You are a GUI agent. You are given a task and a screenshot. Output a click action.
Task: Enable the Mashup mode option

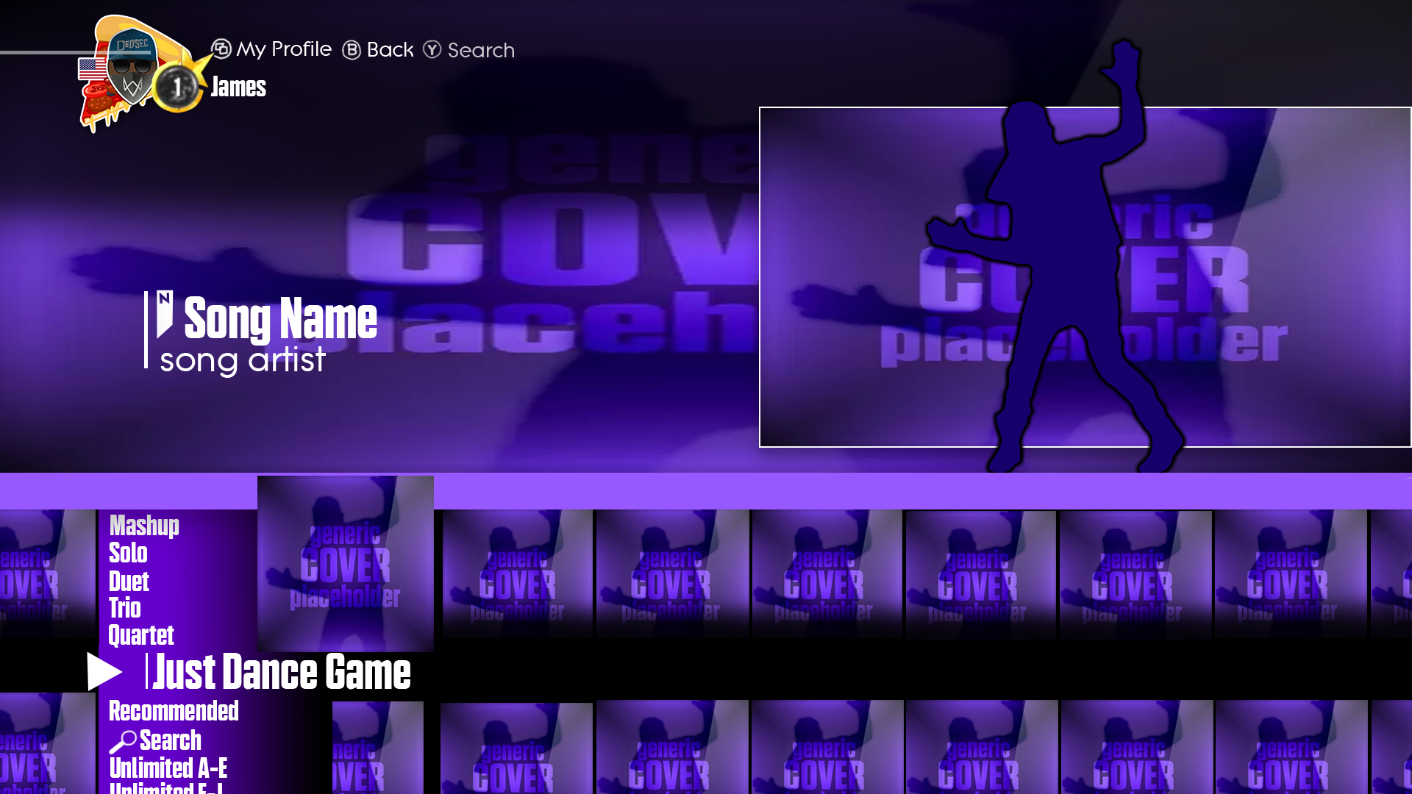tap(143, 524)
